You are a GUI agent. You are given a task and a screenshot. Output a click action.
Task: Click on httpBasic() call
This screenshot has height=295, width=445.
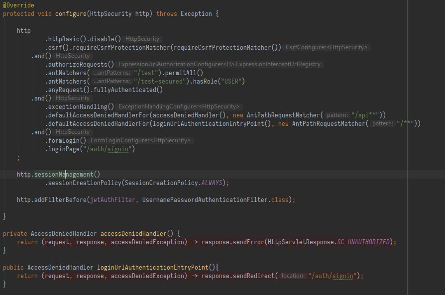coord(67,39)
